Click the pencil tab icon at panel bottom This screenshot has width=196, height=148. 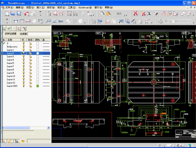point(10,141)
